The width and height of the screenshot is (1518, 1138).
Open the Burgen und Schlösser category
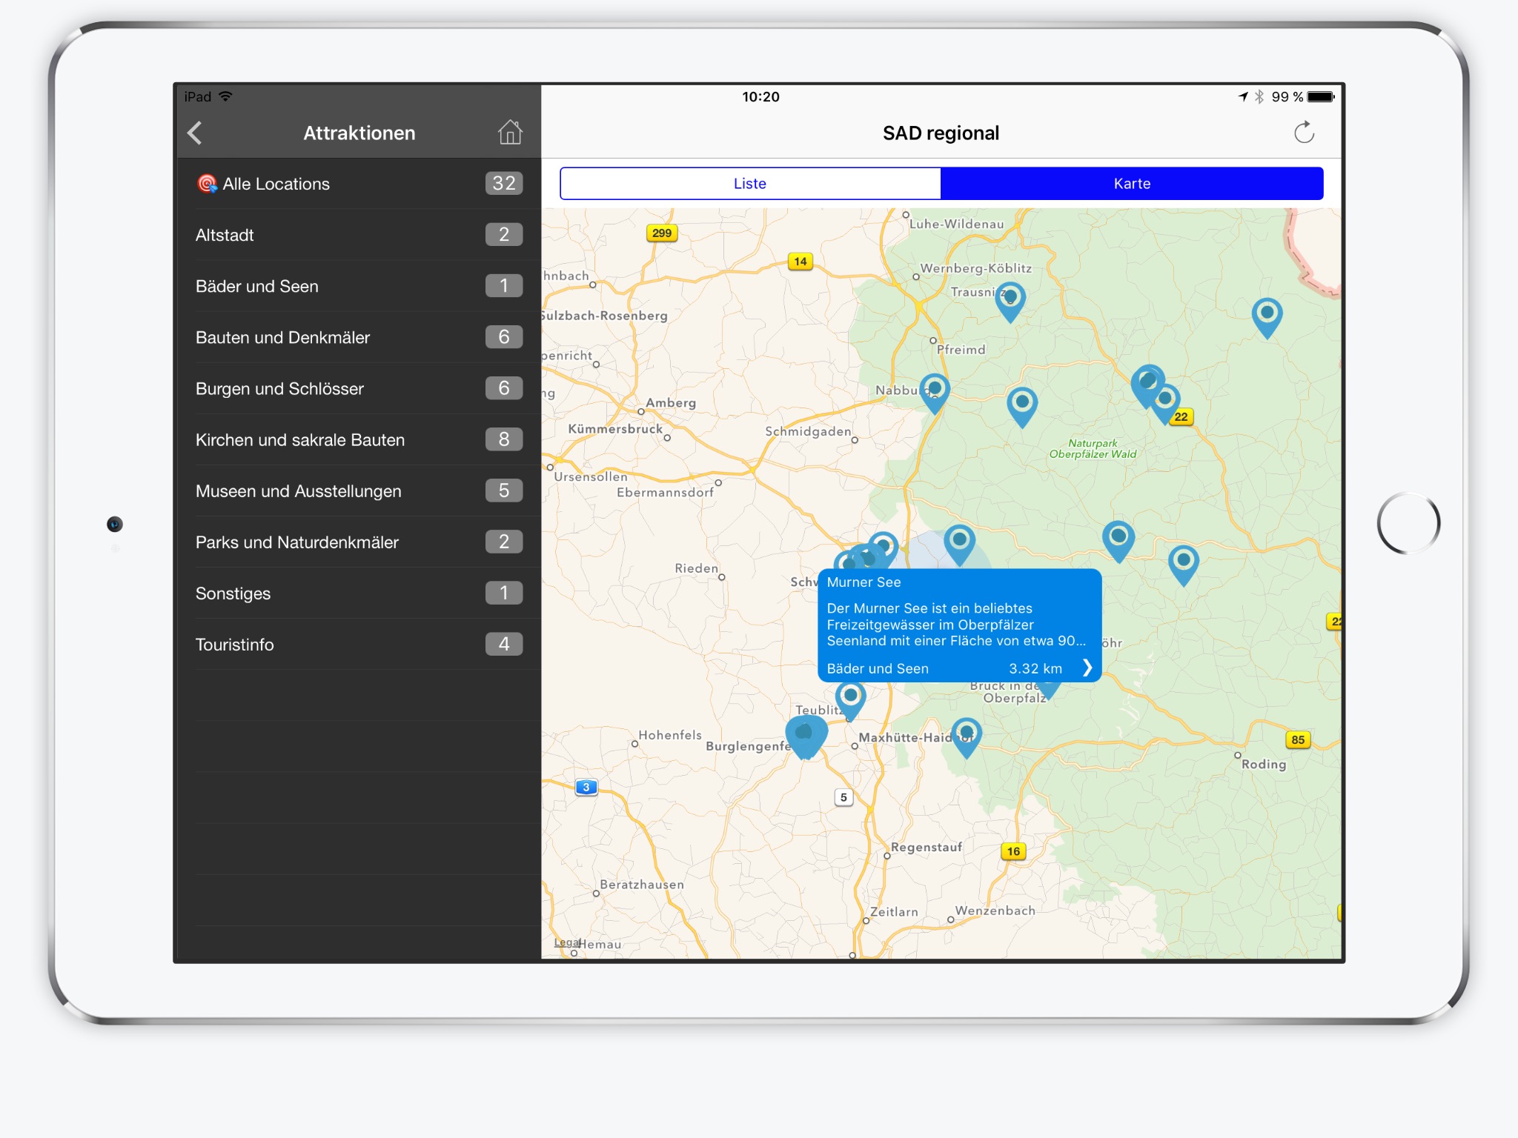point(359,388)
